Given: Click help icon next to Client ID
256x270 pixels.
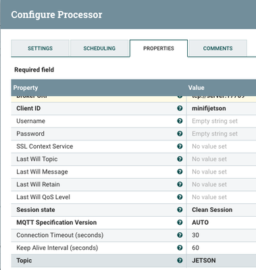Looking at the screenshot, I should pyautogui.click(x=180, y=108).
